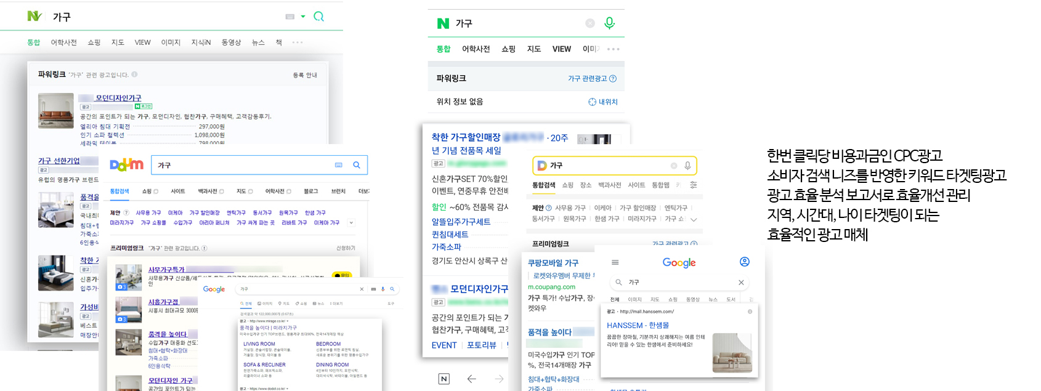
Task: Select the mobile Naver VIEW tab
Action: 561,49
